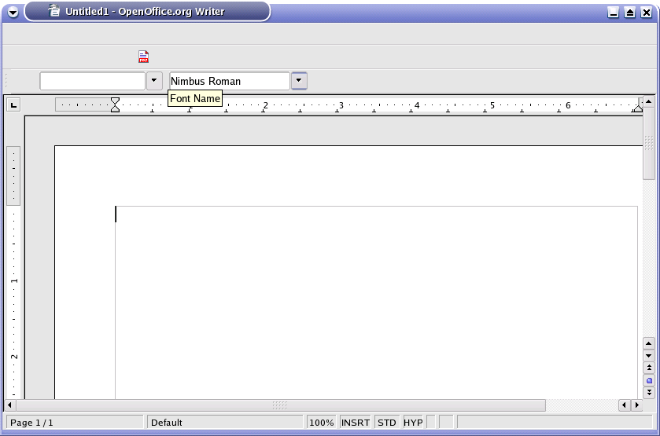Click the OpenOffice document icon in title bar

(x=53, y=11)
